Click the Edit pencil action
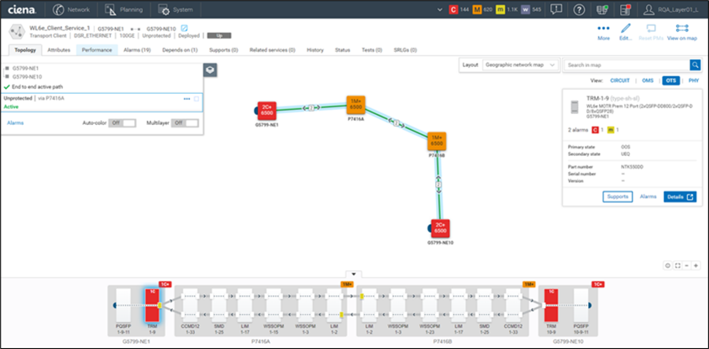Screen dimensions: 709x349 (x=625, y=33)
